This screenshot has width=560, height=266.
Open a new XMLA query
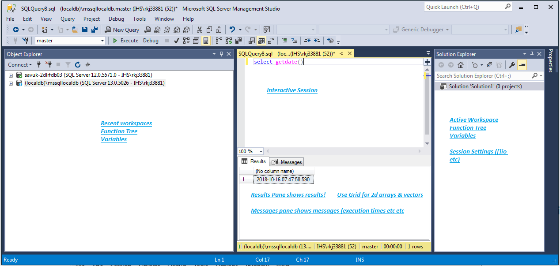177,30
